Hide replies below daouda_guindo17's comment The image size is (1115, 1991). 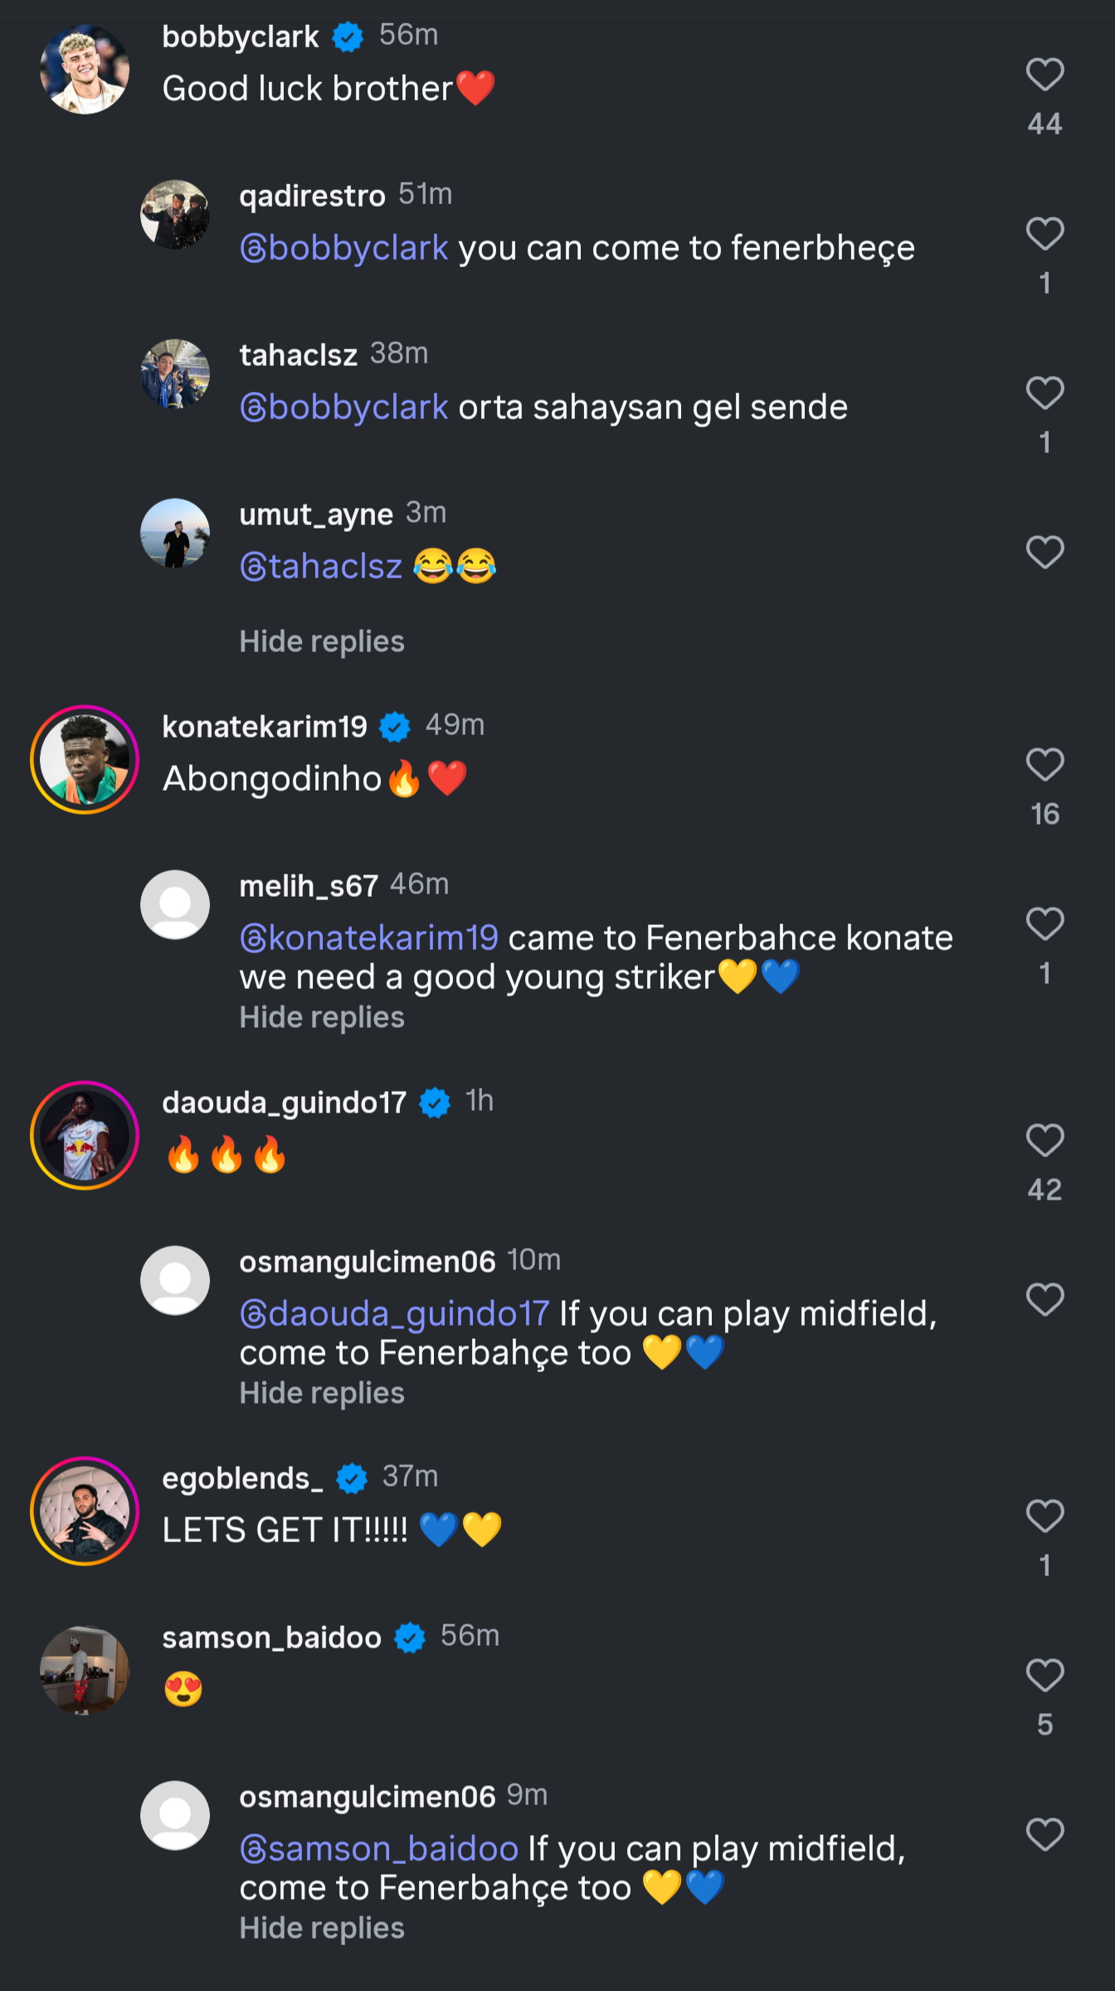click(x=322, y=1393)
